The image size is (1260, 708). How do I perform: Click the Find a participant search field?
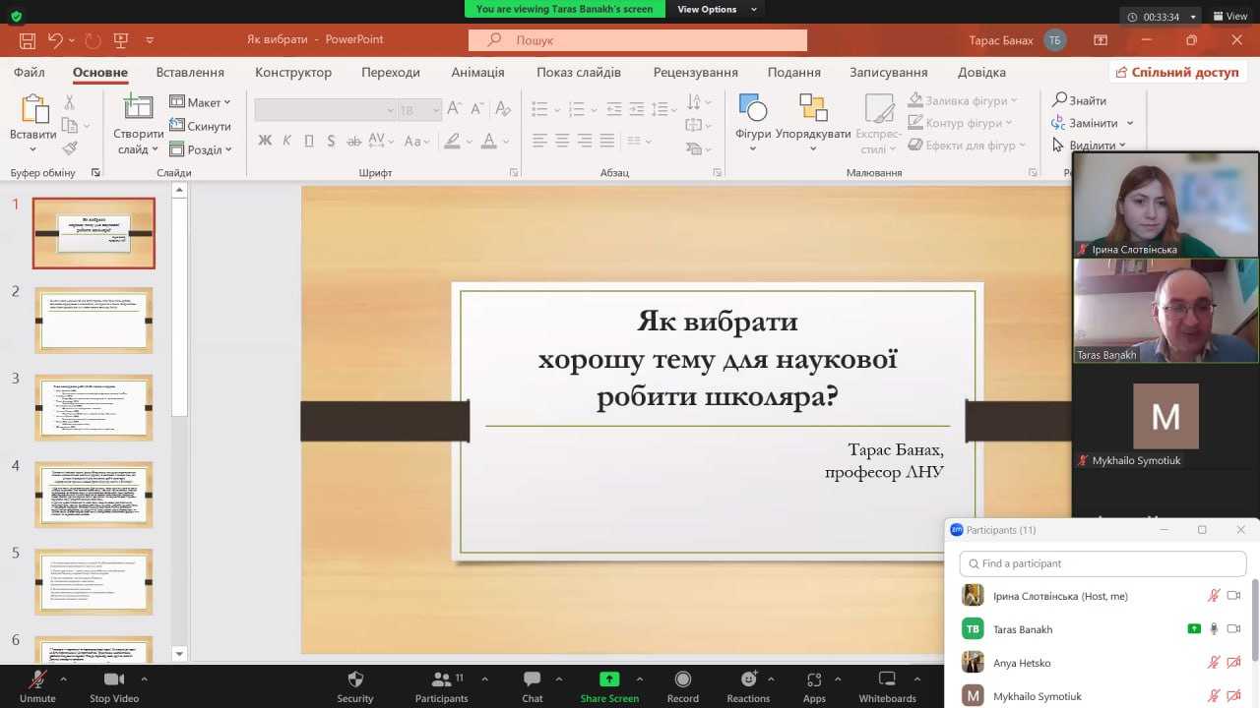click(x=1102, y=563)
